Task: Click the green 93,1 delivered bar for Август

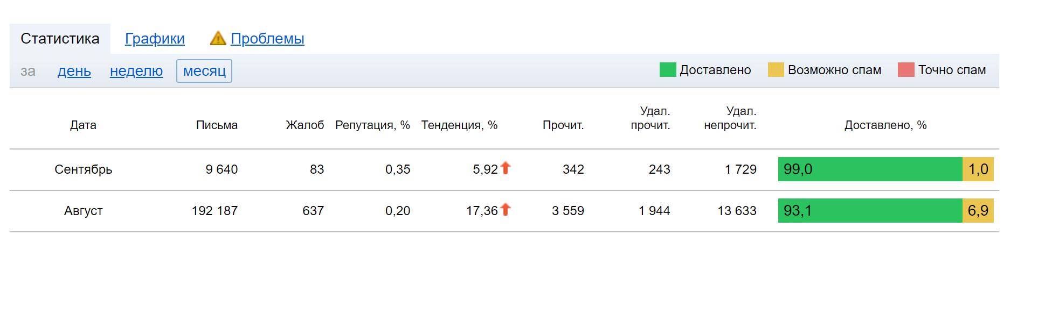Action: [x=870, y=211]
